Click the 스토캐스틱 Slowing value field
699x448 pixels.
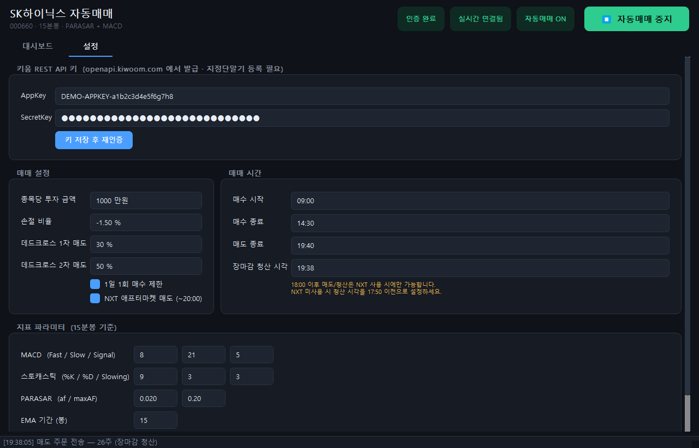[252, 376]
